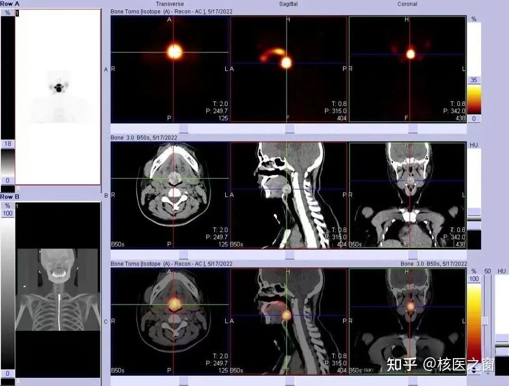Select the CT transverse view

click(x=170, y=195)
